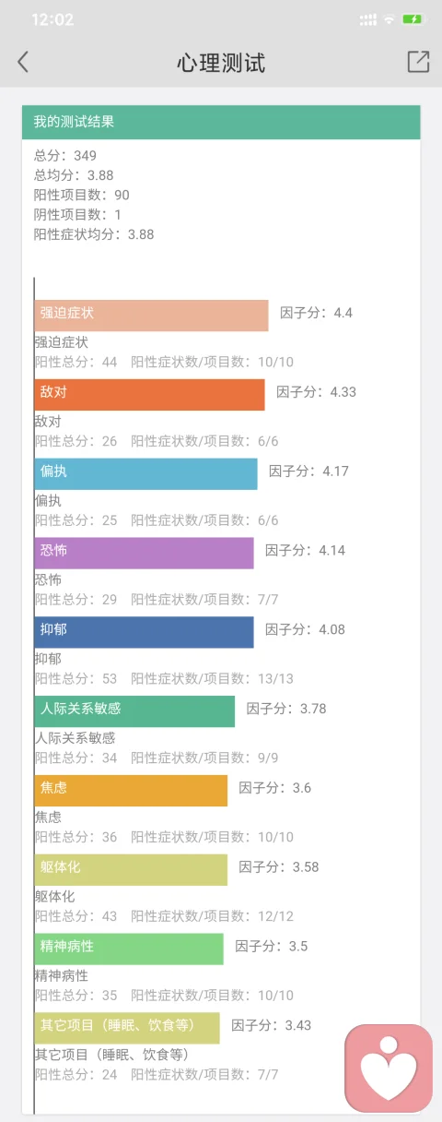Tap the 总分：349 line

(x=65, y=155)
